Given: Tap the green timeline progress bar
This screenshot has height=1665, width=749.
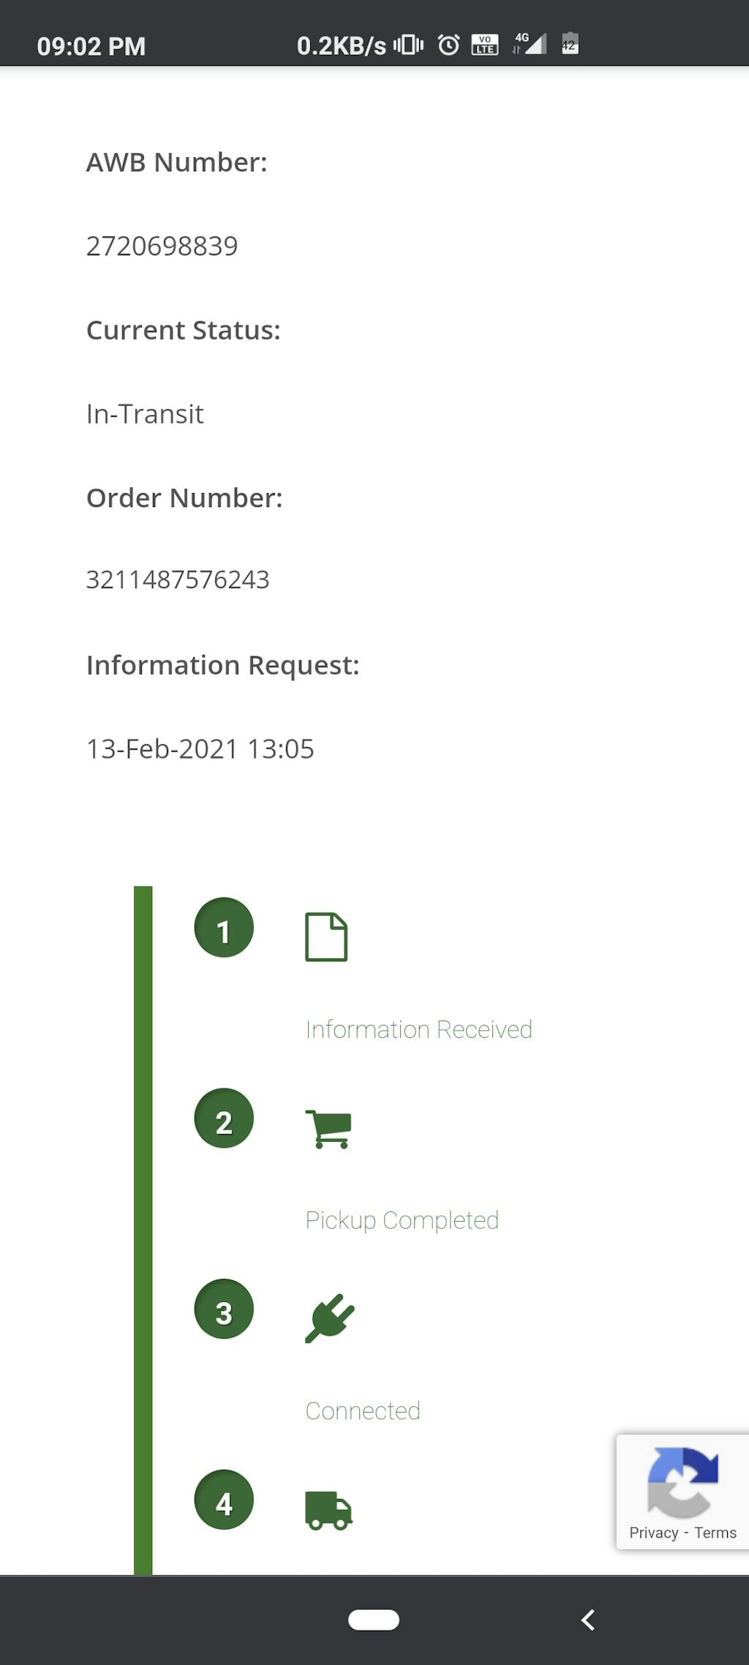Looking at the screenshot, I should tap(143, 1229).
